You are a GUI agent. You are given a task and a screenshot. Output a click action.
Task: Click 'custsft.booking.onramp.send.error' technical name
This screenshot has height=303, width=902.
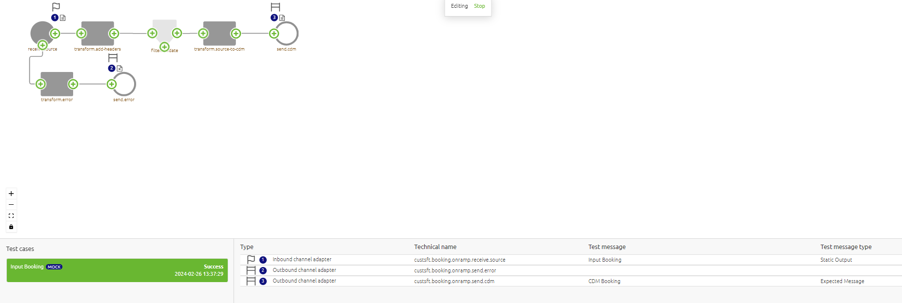click(455, 271)
